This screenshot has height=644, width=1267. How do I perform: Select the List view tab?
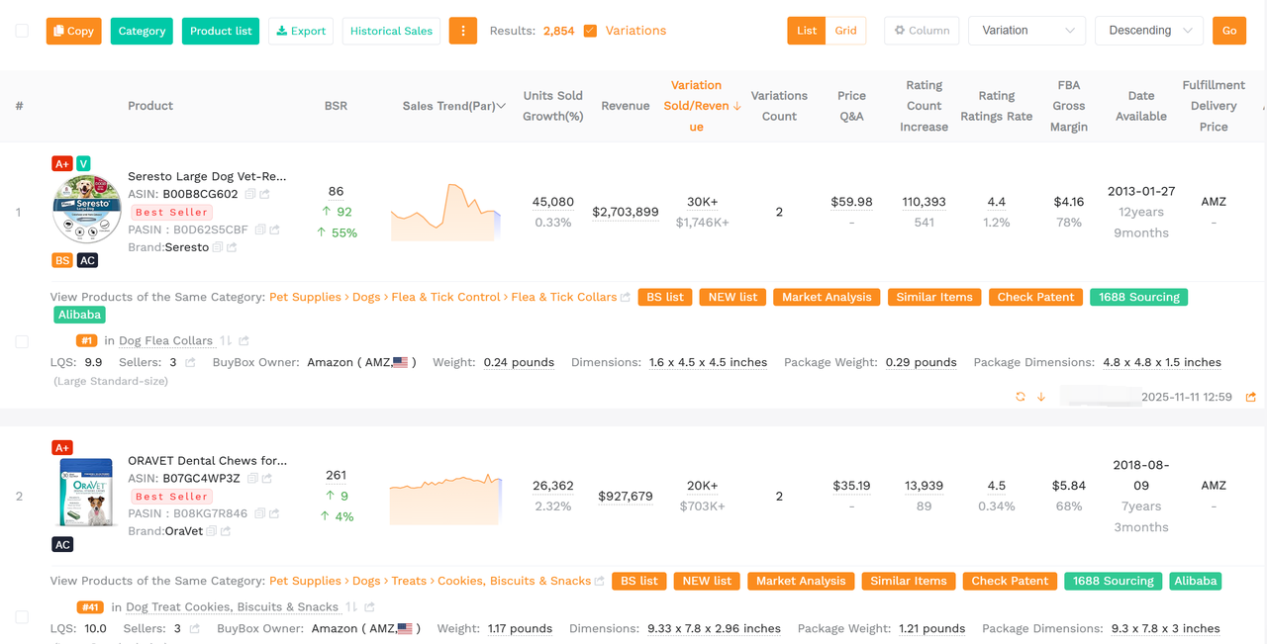click(x=806, y=31)
